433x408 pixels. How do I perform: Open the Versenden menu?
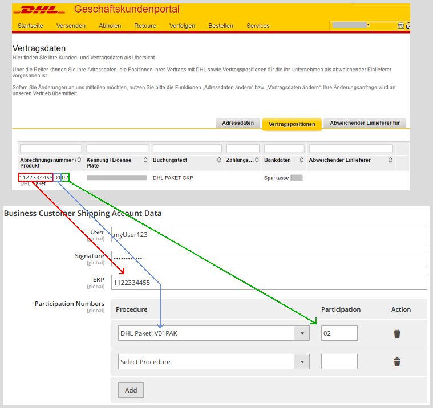71,26
